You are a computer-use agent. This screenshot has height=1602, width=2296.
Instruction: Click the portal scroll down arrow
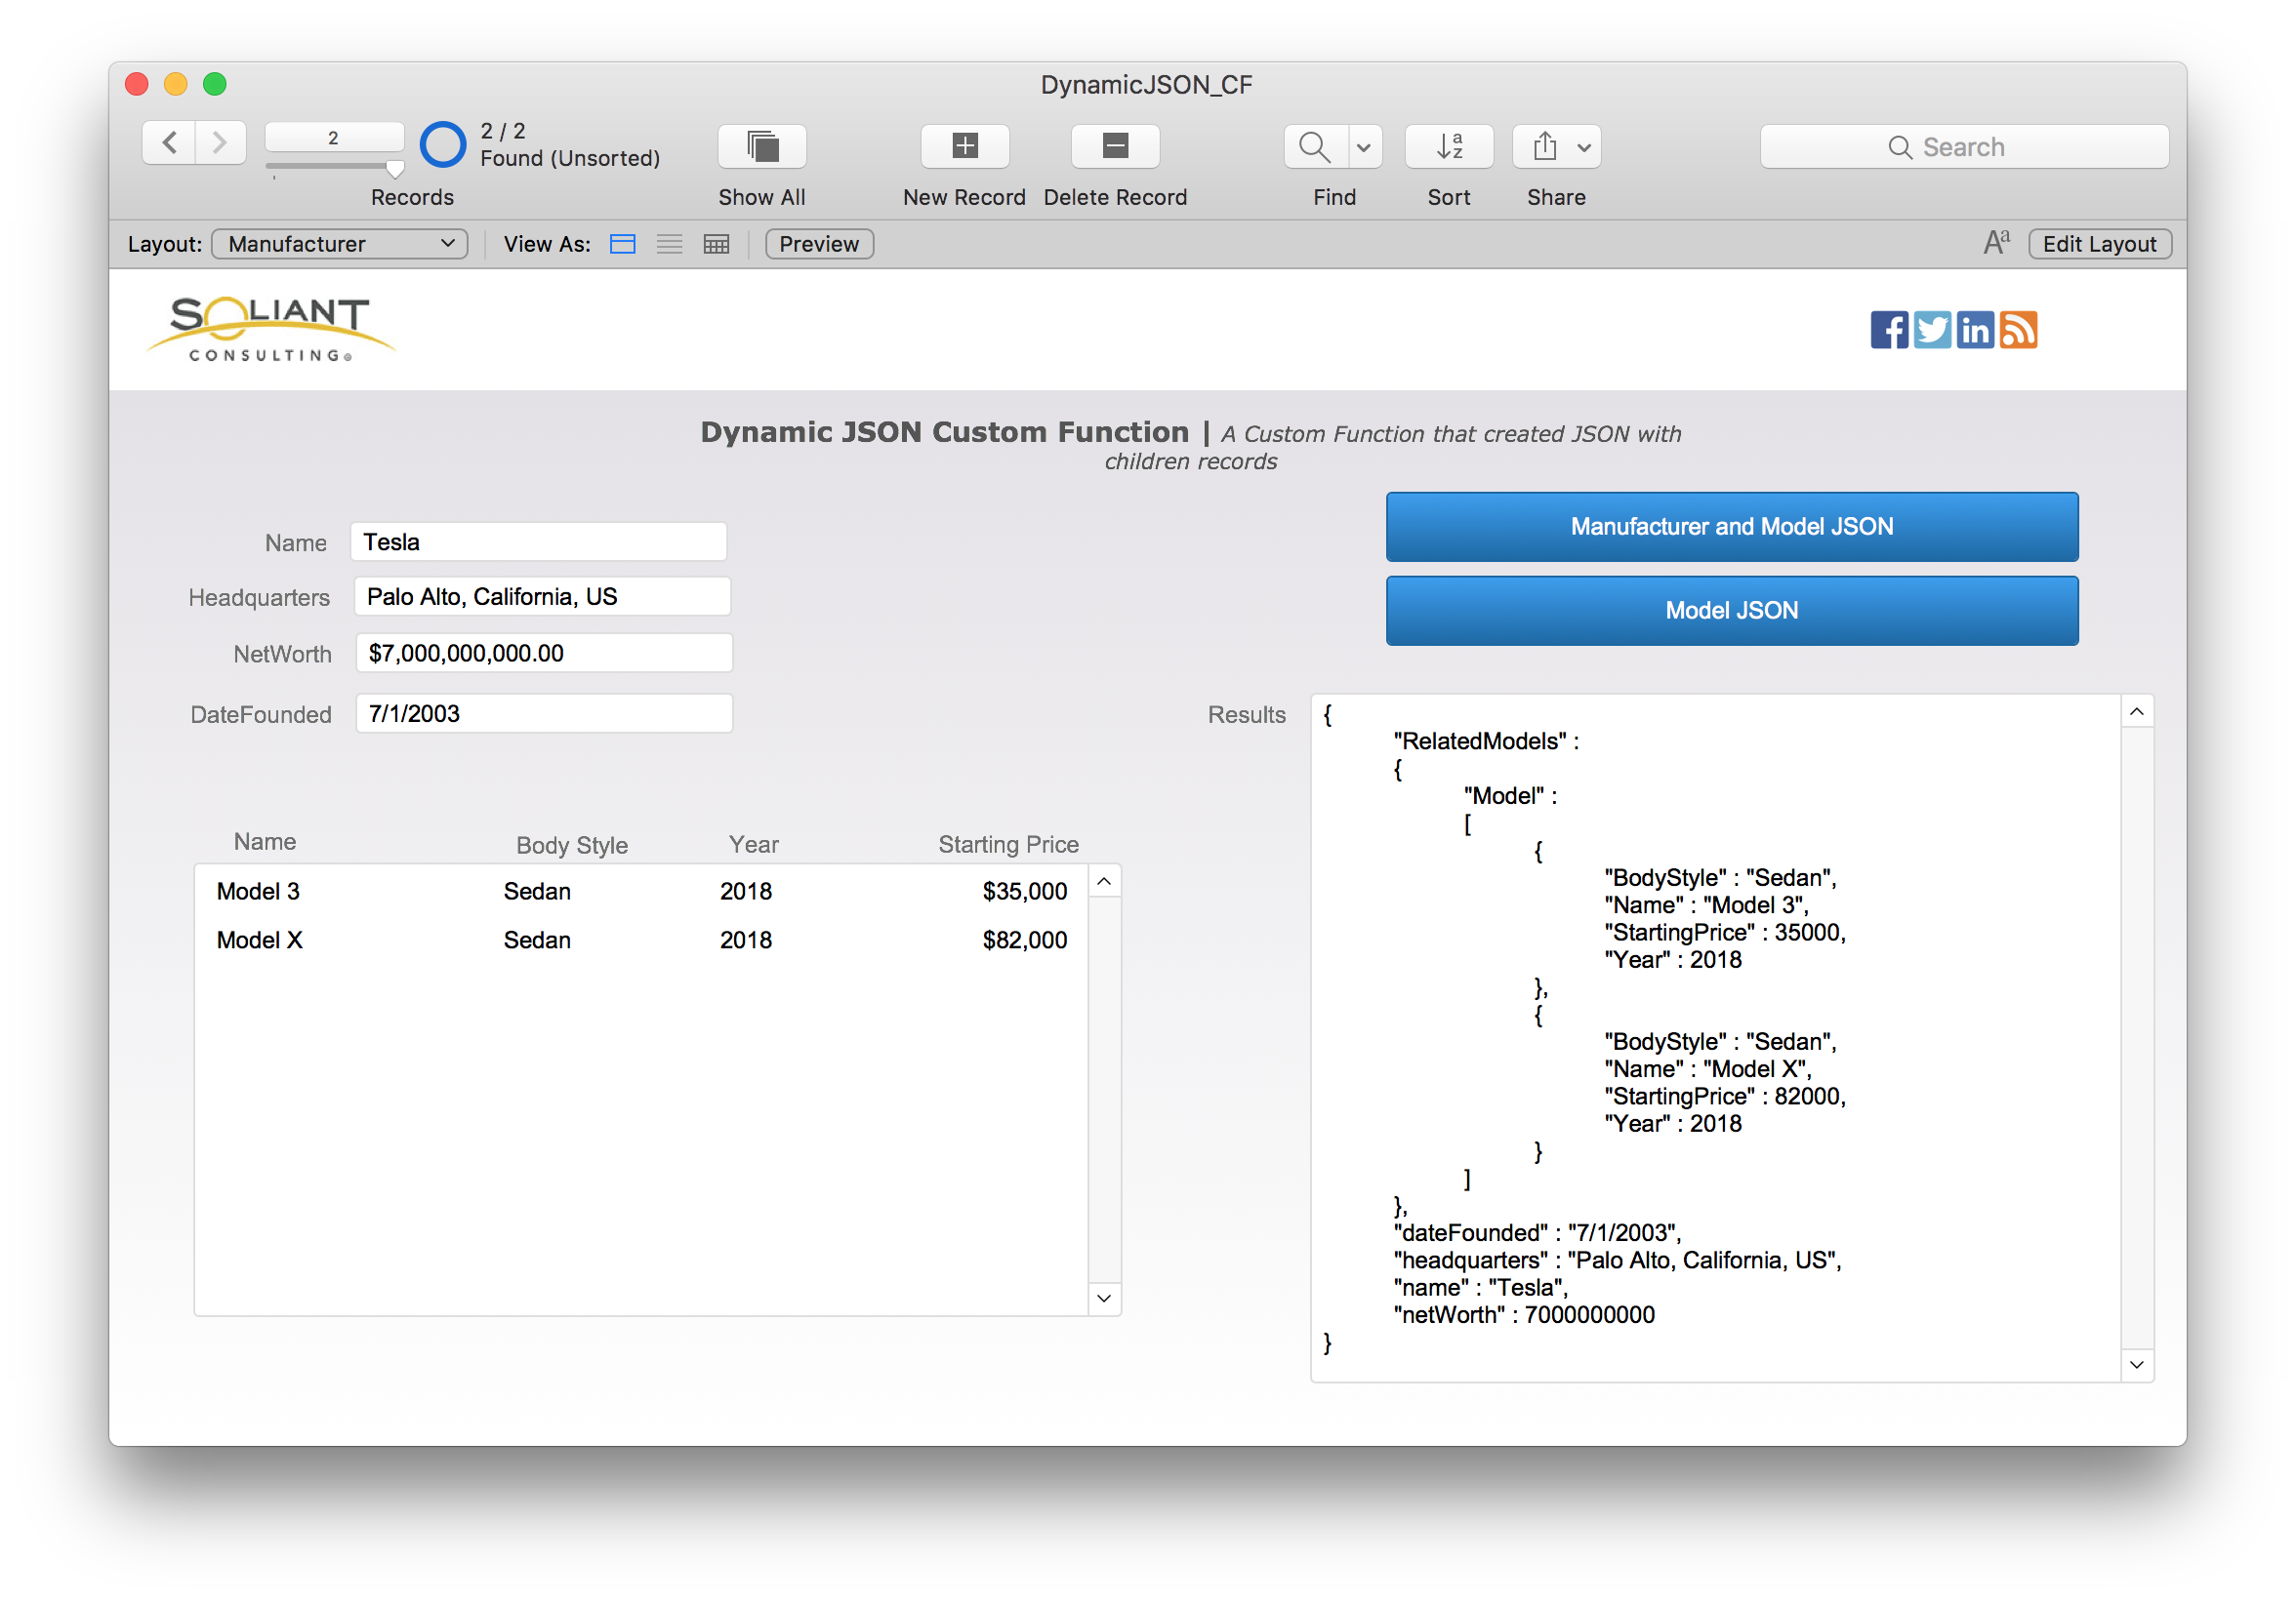1104,1299
